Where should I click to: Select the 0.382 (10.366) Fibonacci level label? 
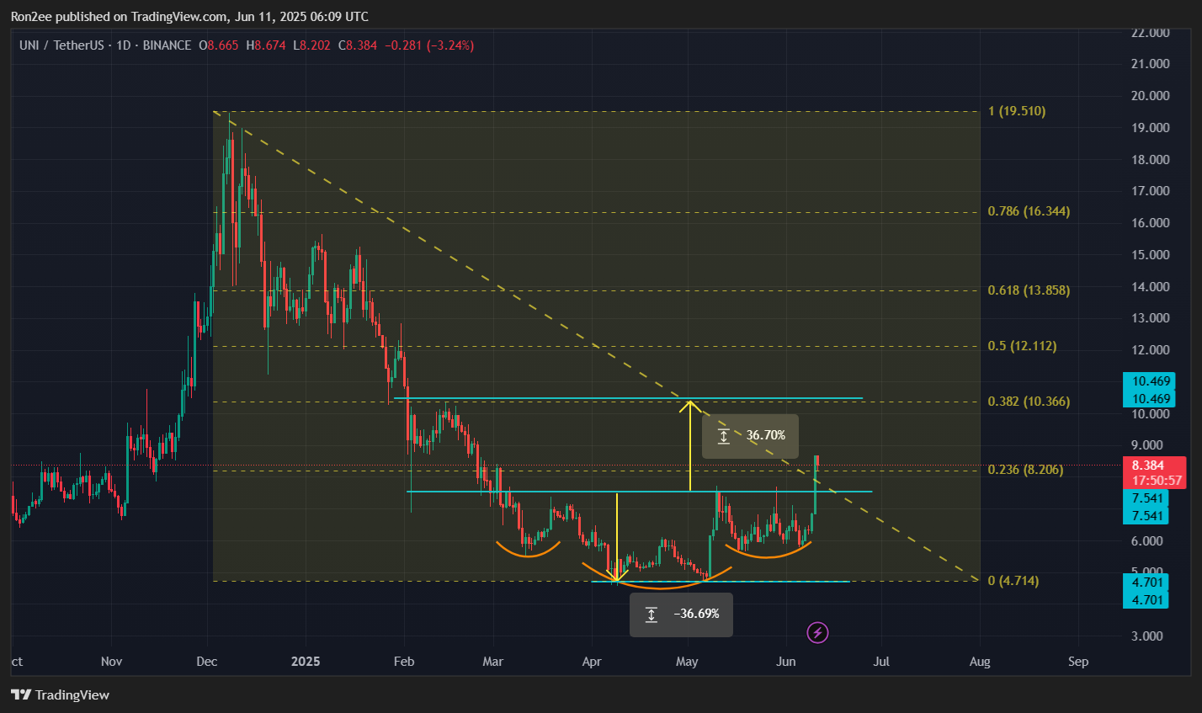[1029, 402]
